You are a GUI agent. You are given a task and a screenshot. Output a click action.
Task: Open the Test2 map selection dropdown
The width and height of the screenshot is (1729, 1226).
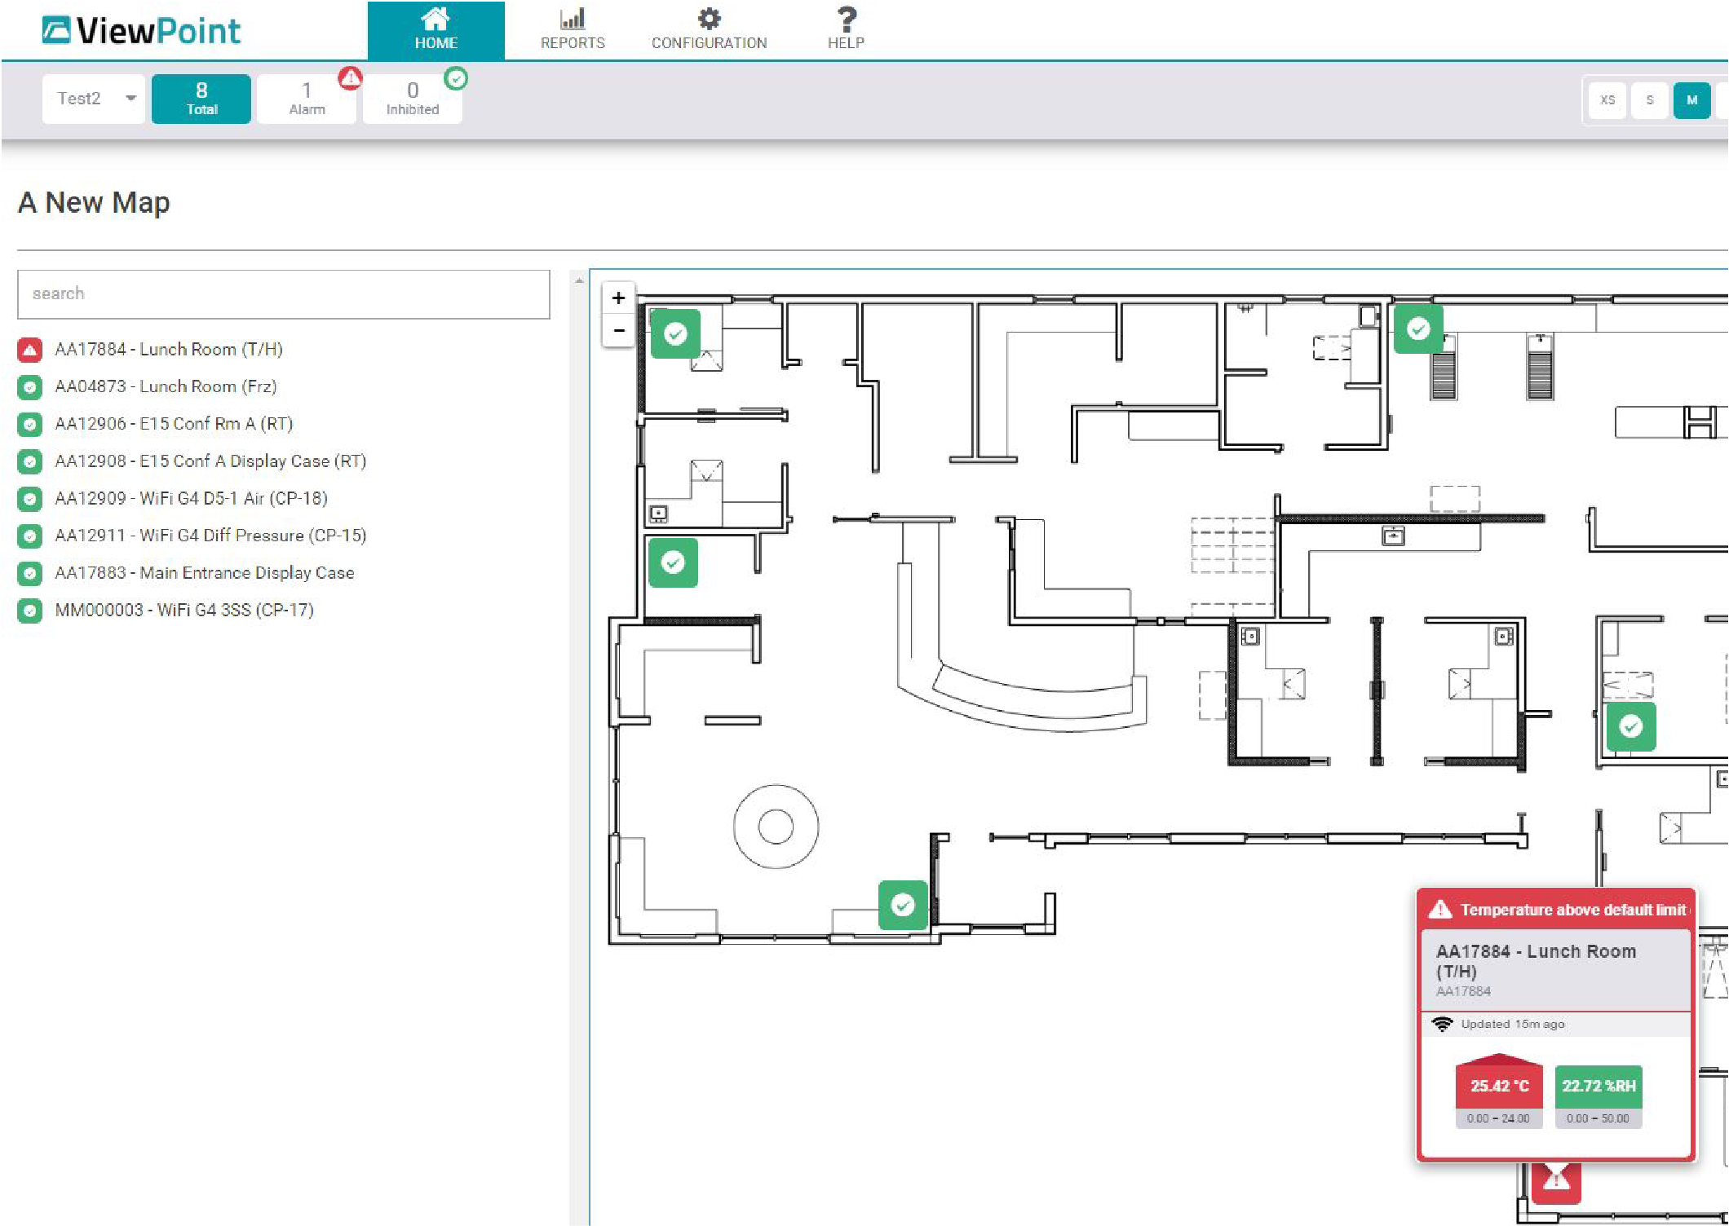pos(92,98)
